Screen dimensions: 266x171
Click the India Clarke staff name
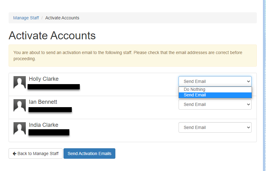[x=44, y=125]
